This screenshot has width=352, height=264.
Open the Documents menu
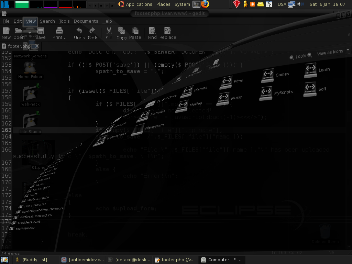pyautogui.click(x=86, y=21)
